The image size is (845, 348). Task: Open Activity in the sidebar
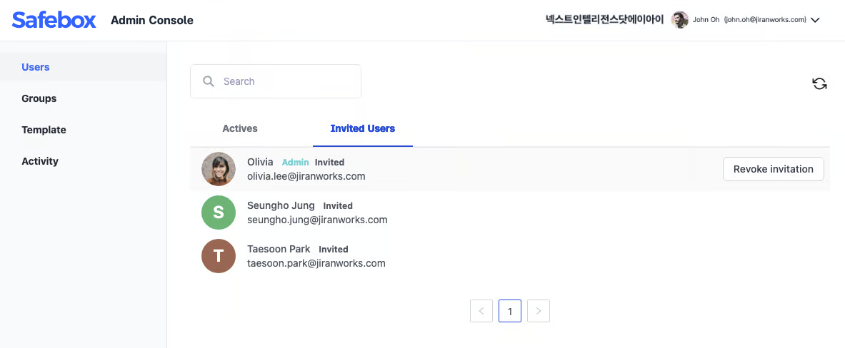tap(40, 161)
